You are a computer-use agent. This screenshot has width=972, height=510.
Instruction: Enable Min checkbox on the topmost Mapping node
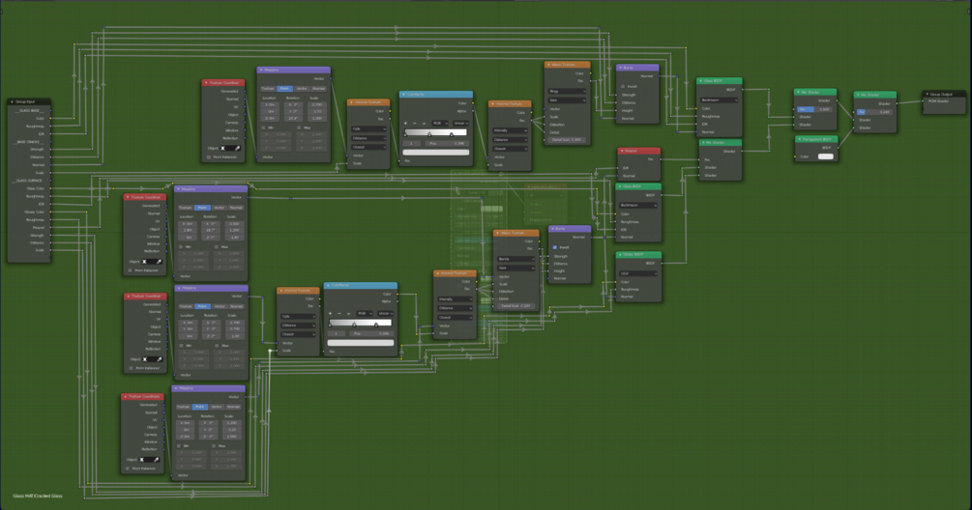point(264,127)
